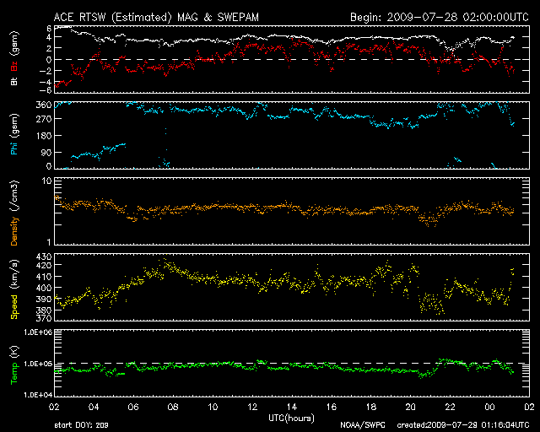Click the '04' hour tick on the time axis
The image size is (540, 432).
point(94,407)
